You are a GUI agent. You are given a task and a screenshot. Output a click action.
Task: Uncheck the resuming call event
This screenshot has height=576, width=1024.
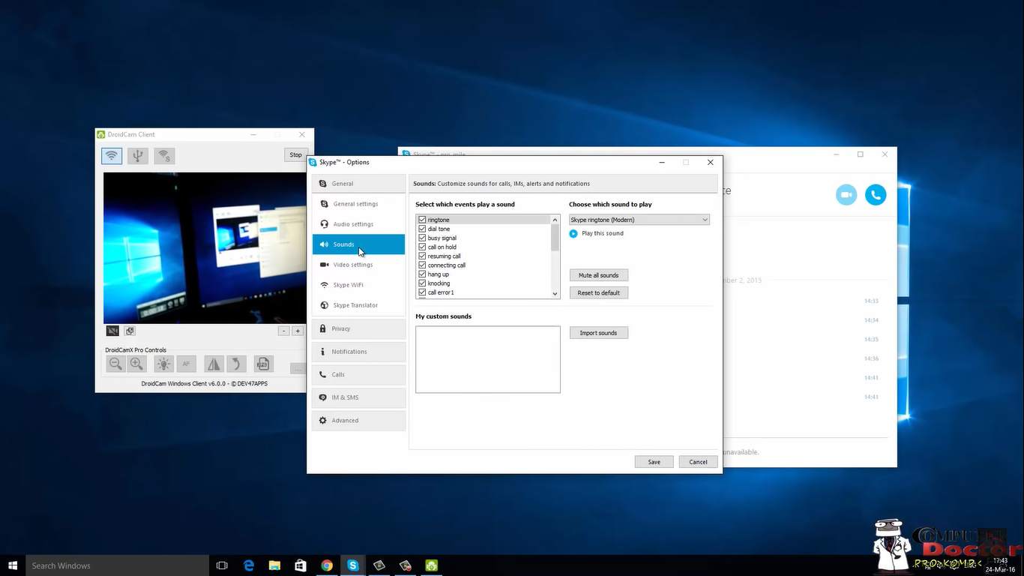(x=422, y=256)
